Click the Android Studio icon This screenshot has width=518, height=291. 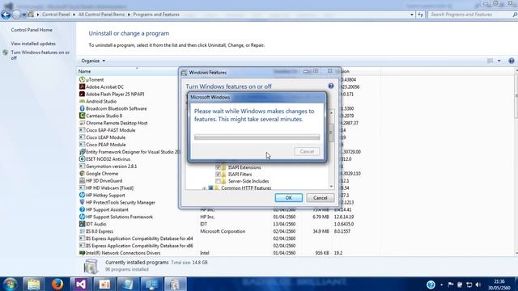pyautogui.click(x=82, y=101)
